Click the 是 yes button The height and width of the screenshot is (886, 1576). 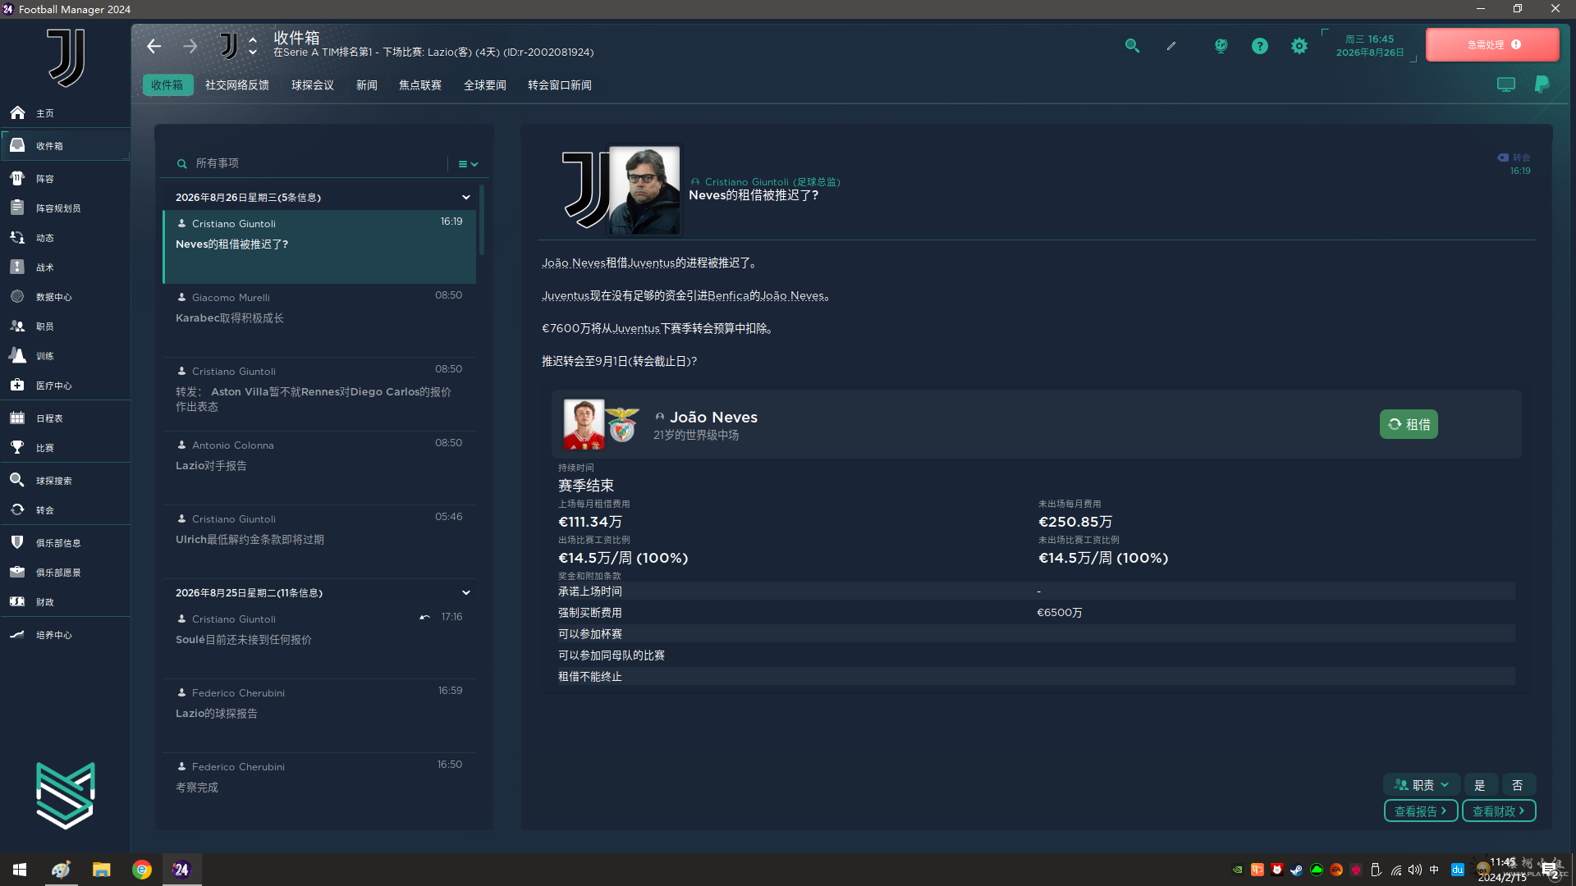click(1480, 785)
